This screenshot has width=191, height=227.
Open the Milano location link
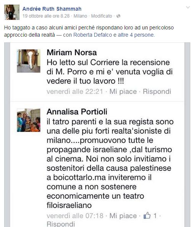pyautogui.click(x=80, y=16)
